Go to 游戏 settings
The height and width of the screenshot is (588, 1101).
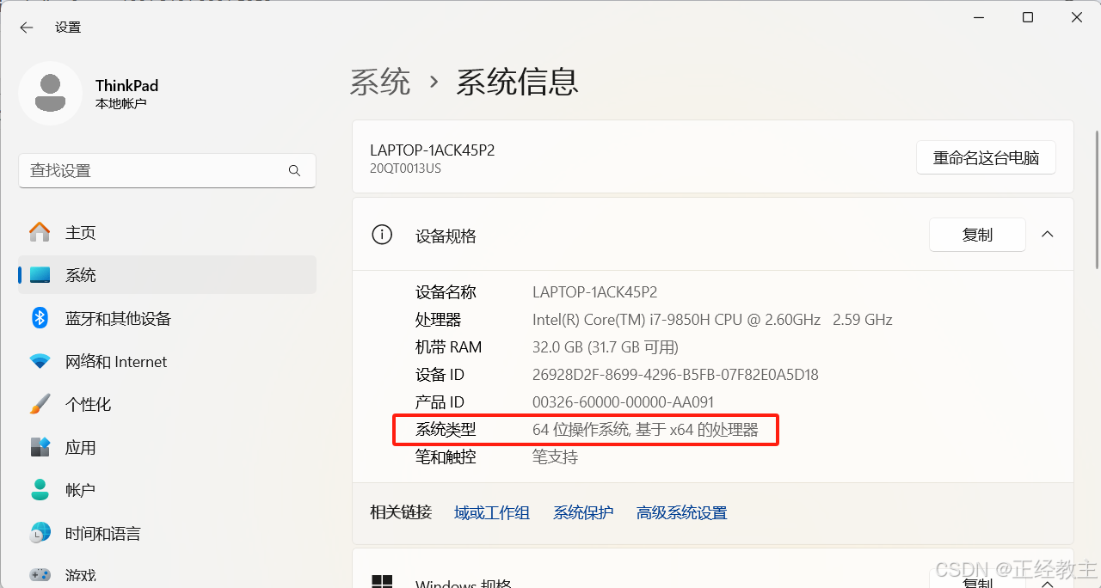point(80,575)
